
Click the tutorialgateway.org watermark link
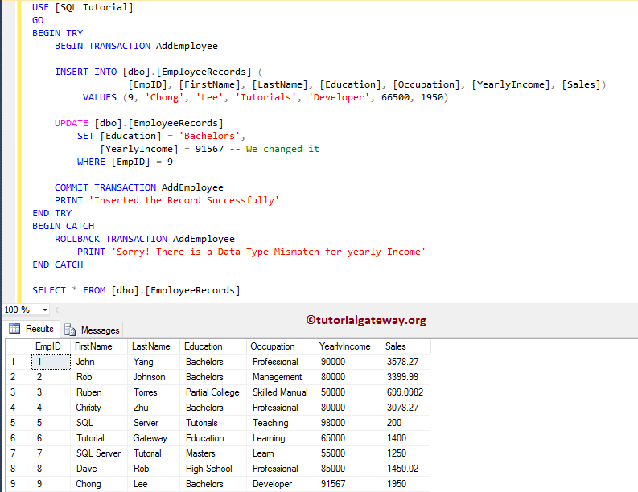366,320
